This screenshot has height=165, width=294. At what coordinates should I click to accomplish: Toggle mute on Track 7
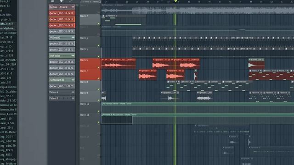tap(98, 78)
